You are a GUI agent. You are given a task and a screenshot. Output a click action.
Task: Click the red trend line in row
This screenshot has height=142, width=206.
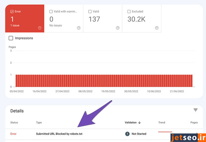(x=165, y=132)
